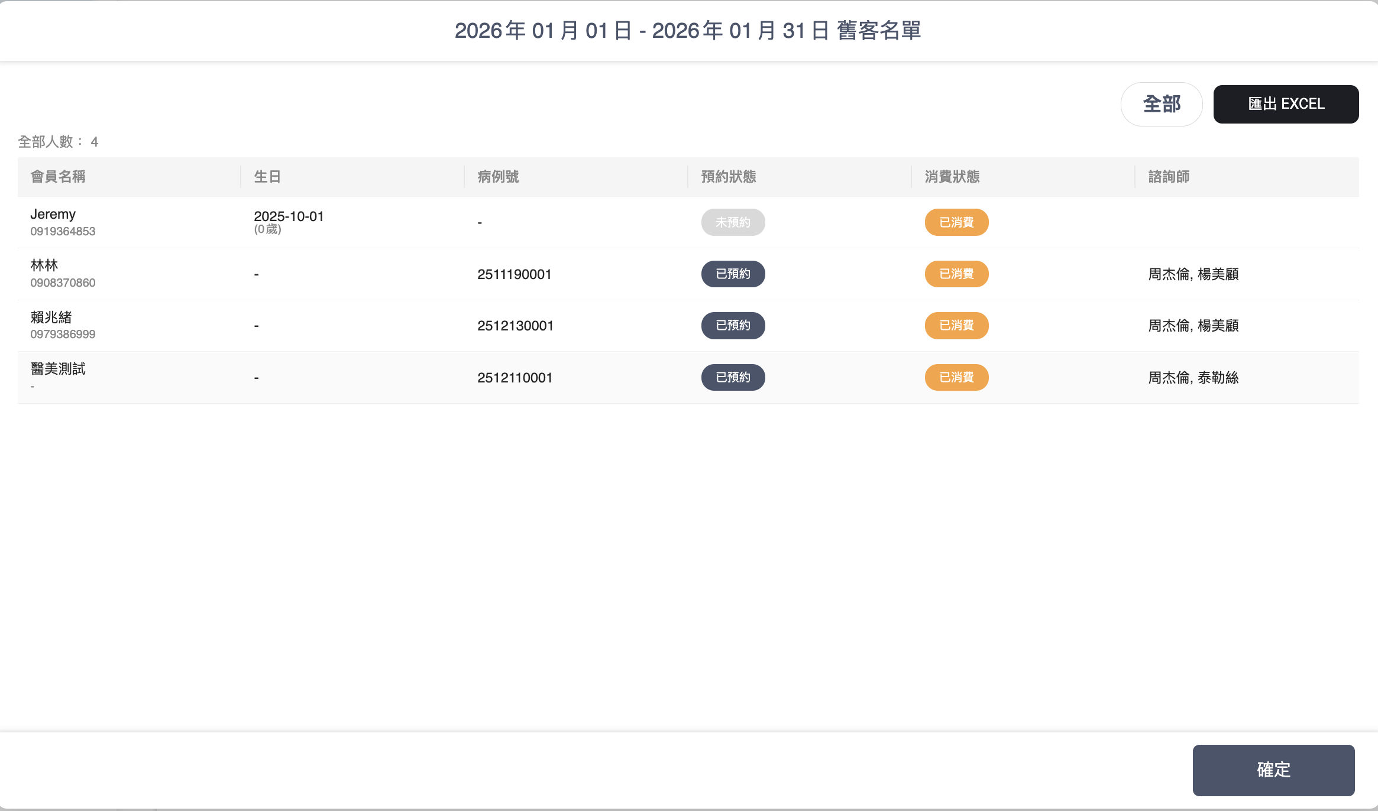Click the 諮詢師 column header

pos(1168,177)
